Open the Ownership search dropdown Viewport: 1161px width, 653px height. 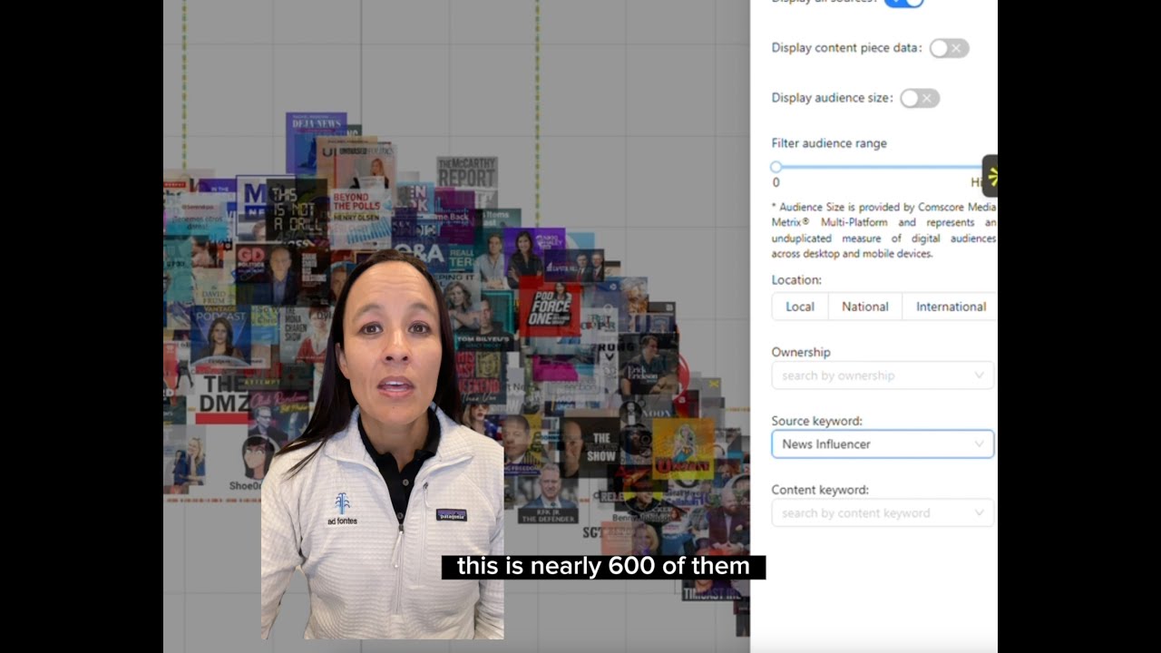[883, 375]
